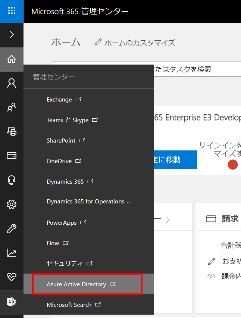Viewport: 241px width, 318px height.
Task: Choose Azure Active Directory from menu
Action: (x=76, y=284)
